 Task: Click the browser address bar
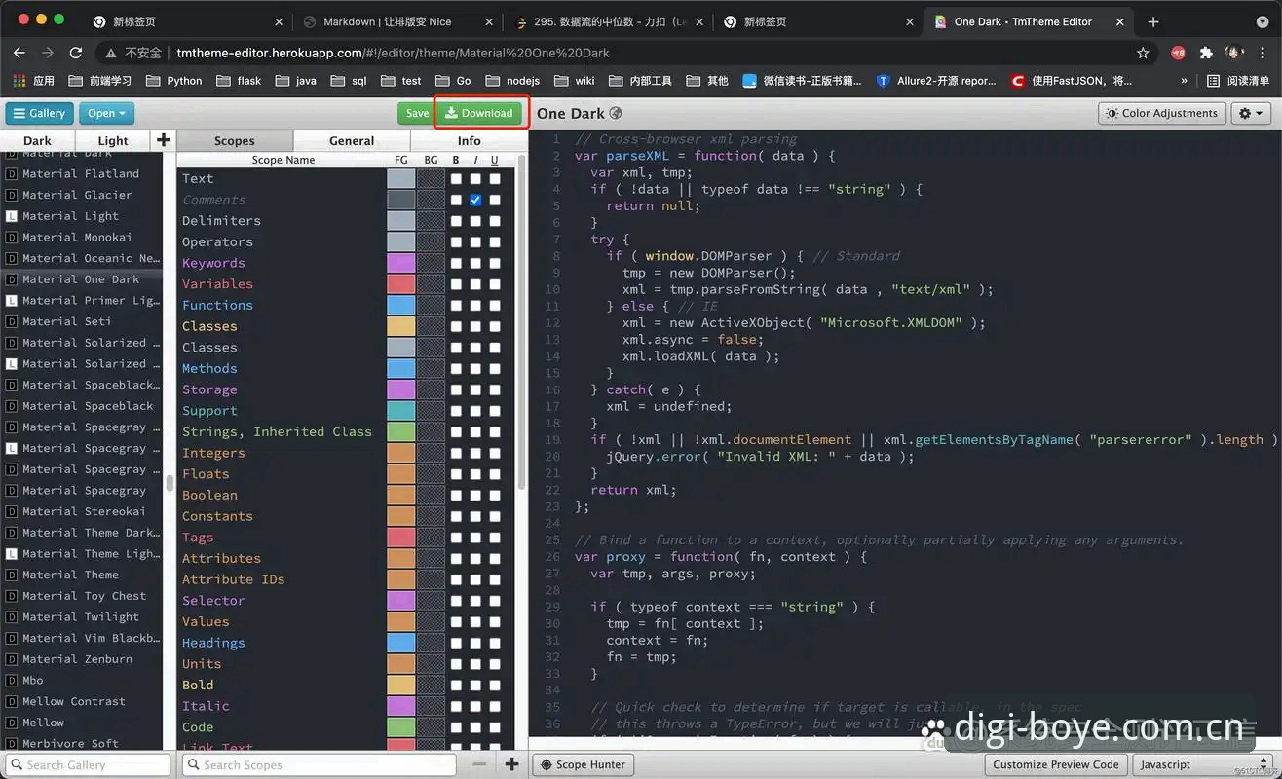coord(623,53)
